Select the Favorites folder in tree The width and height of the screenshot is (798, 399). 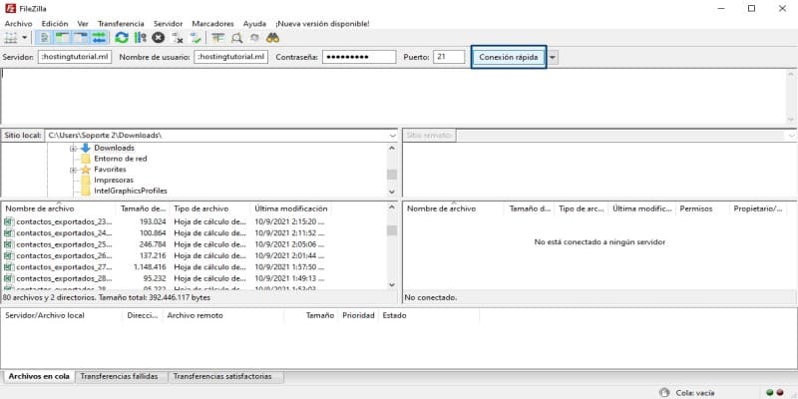pyautogui.click(x=110, y=170)
